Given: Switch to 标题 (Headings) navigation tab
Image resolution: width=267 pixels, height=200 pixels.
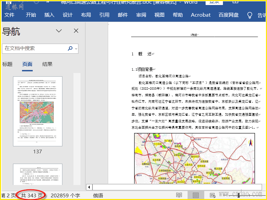Looking at the screenshot, I should [7, 64].
